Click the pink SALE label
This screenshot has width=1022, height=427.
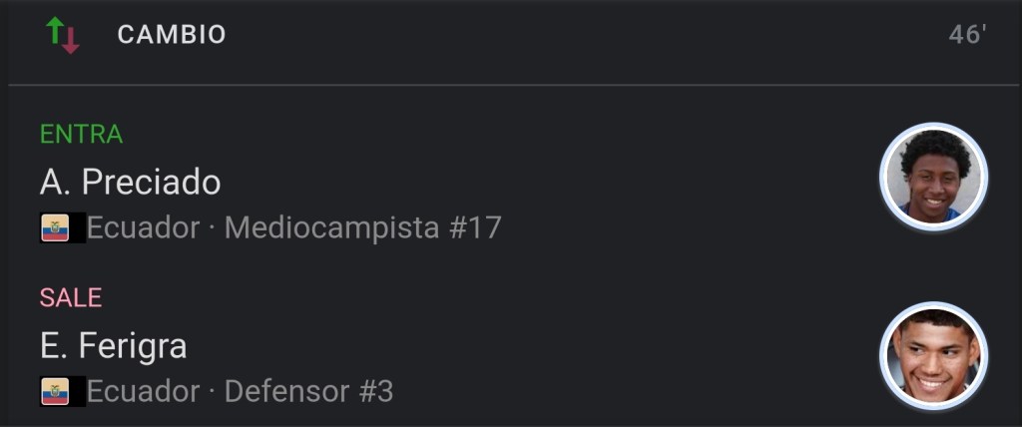[71, 297]
